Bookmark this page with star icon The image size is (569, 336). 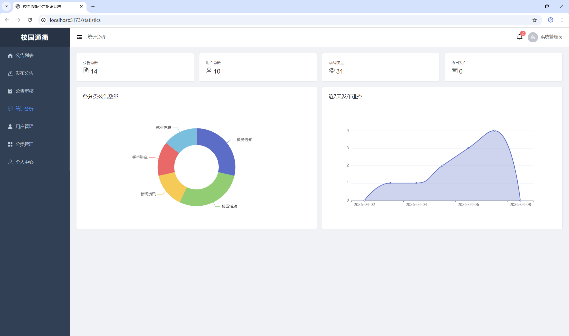(535, 20)
